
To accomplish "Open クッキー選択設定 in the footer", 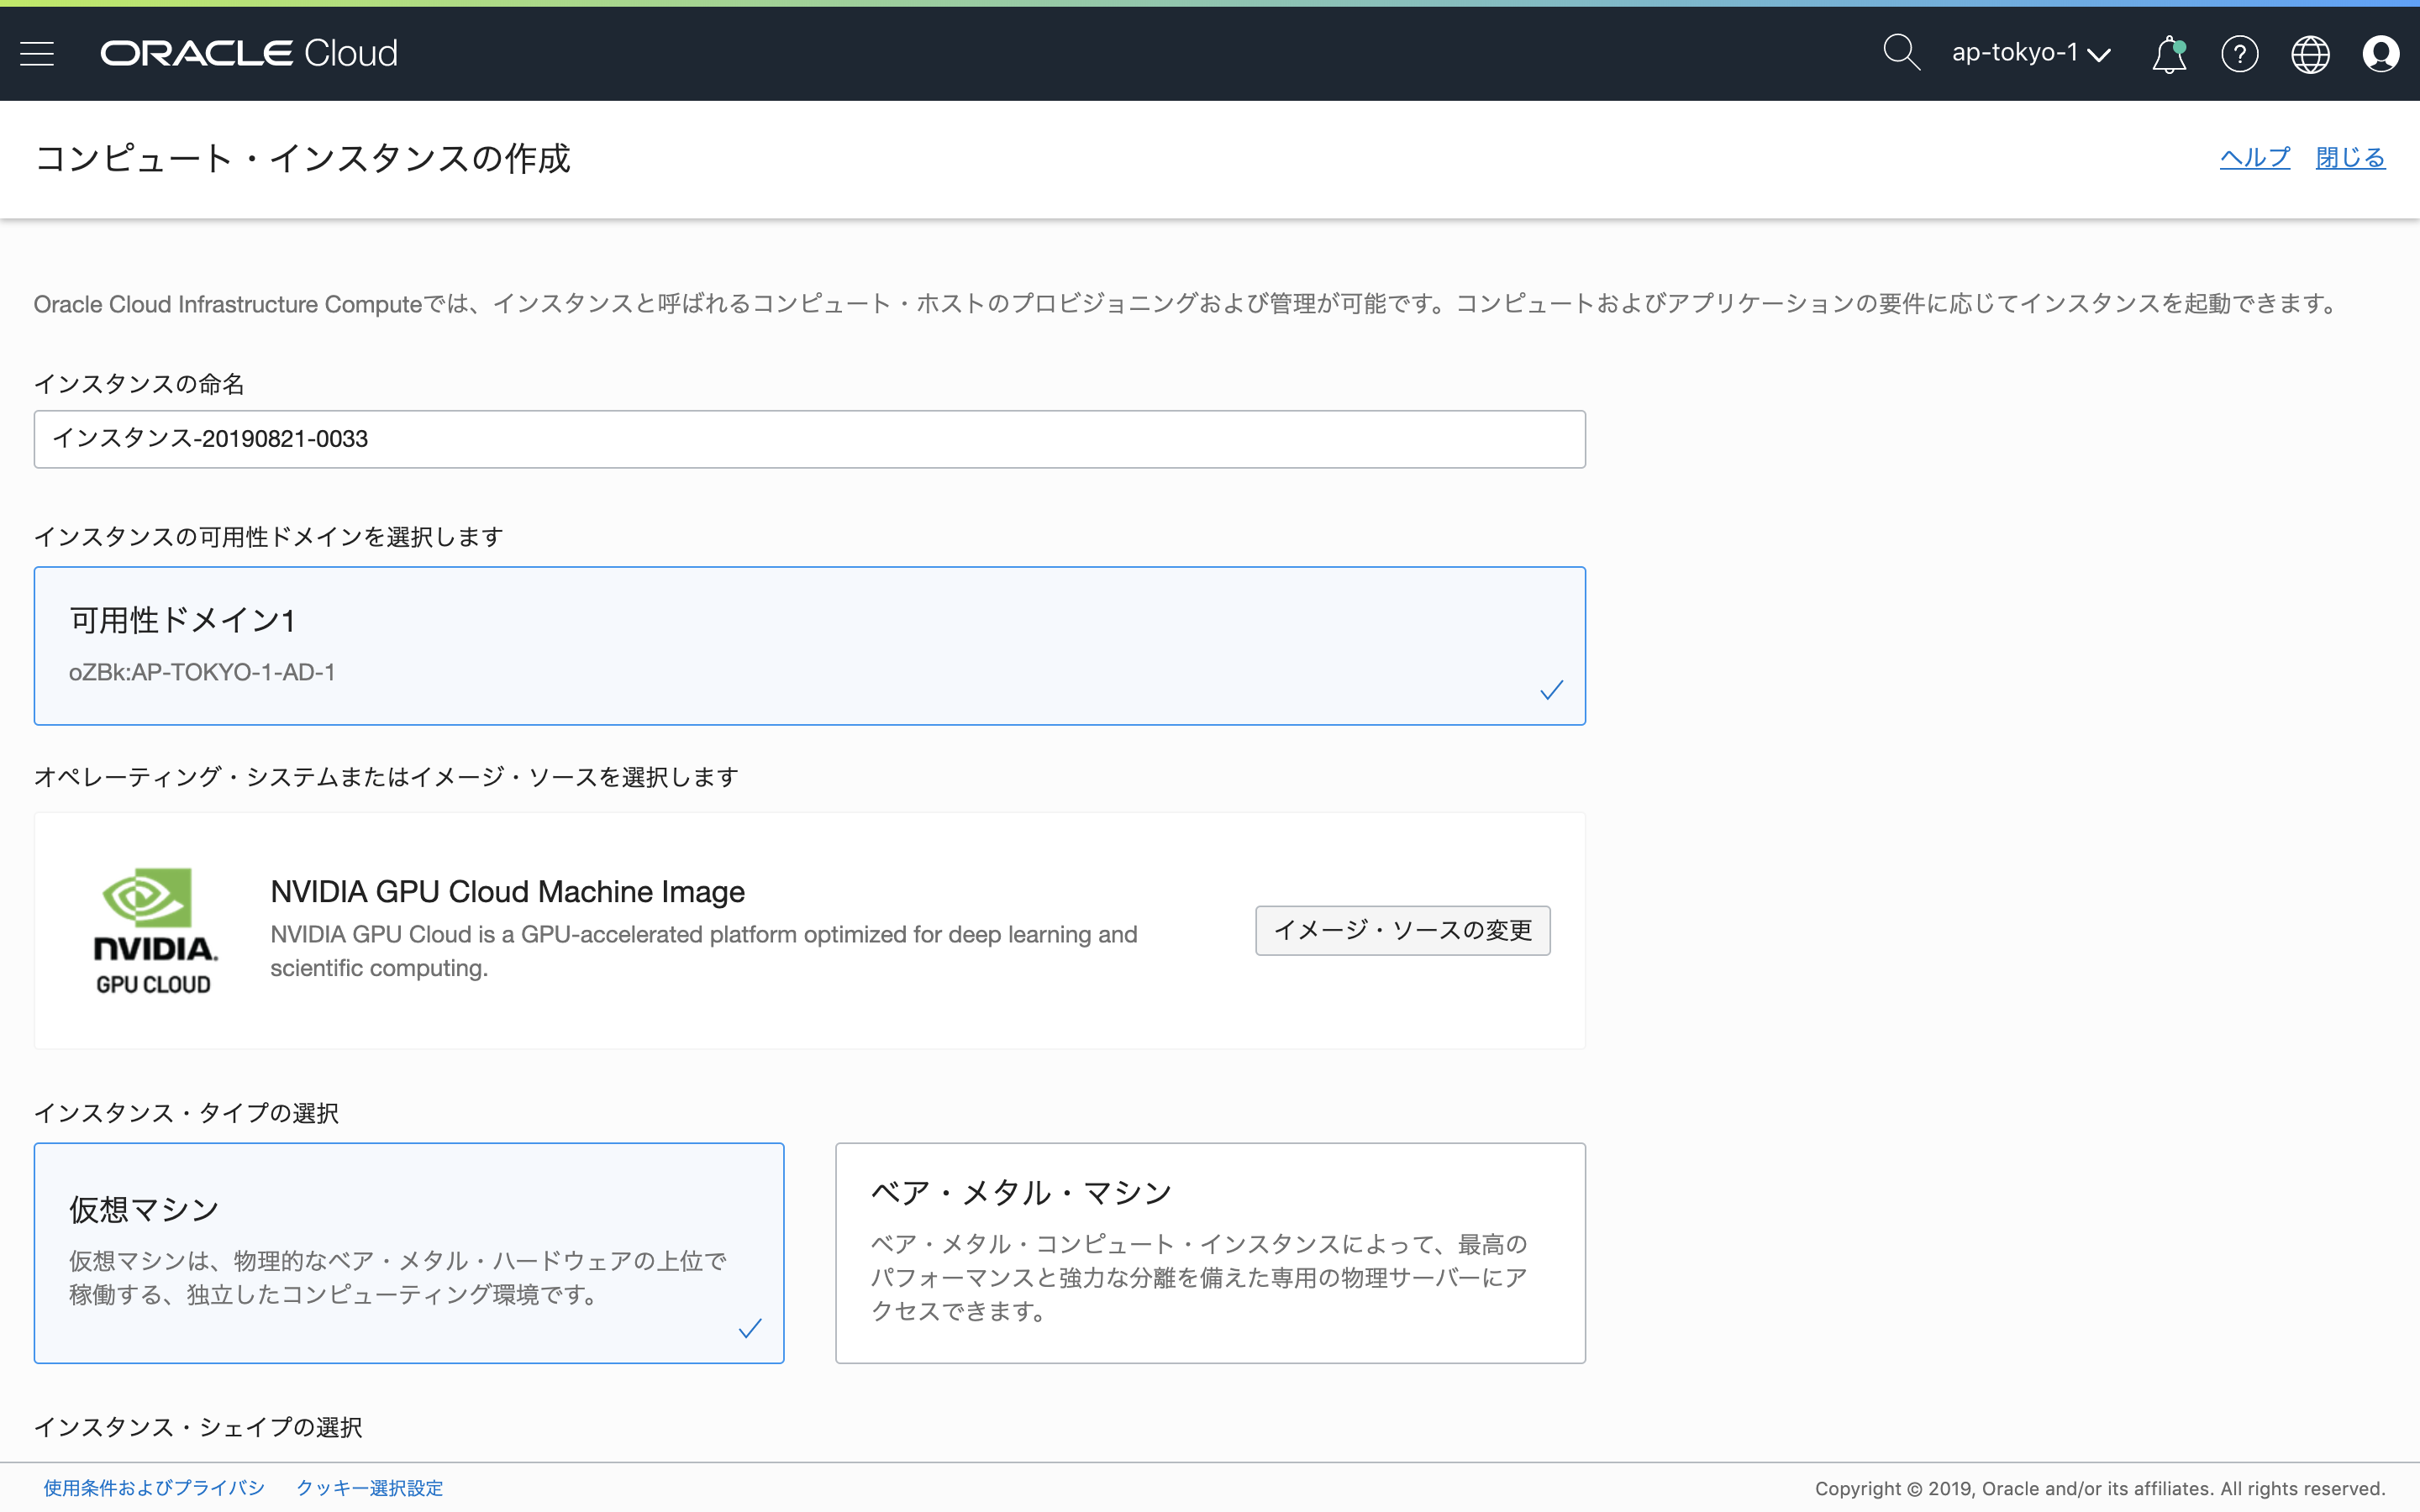I will click(x=369, y=1487).
